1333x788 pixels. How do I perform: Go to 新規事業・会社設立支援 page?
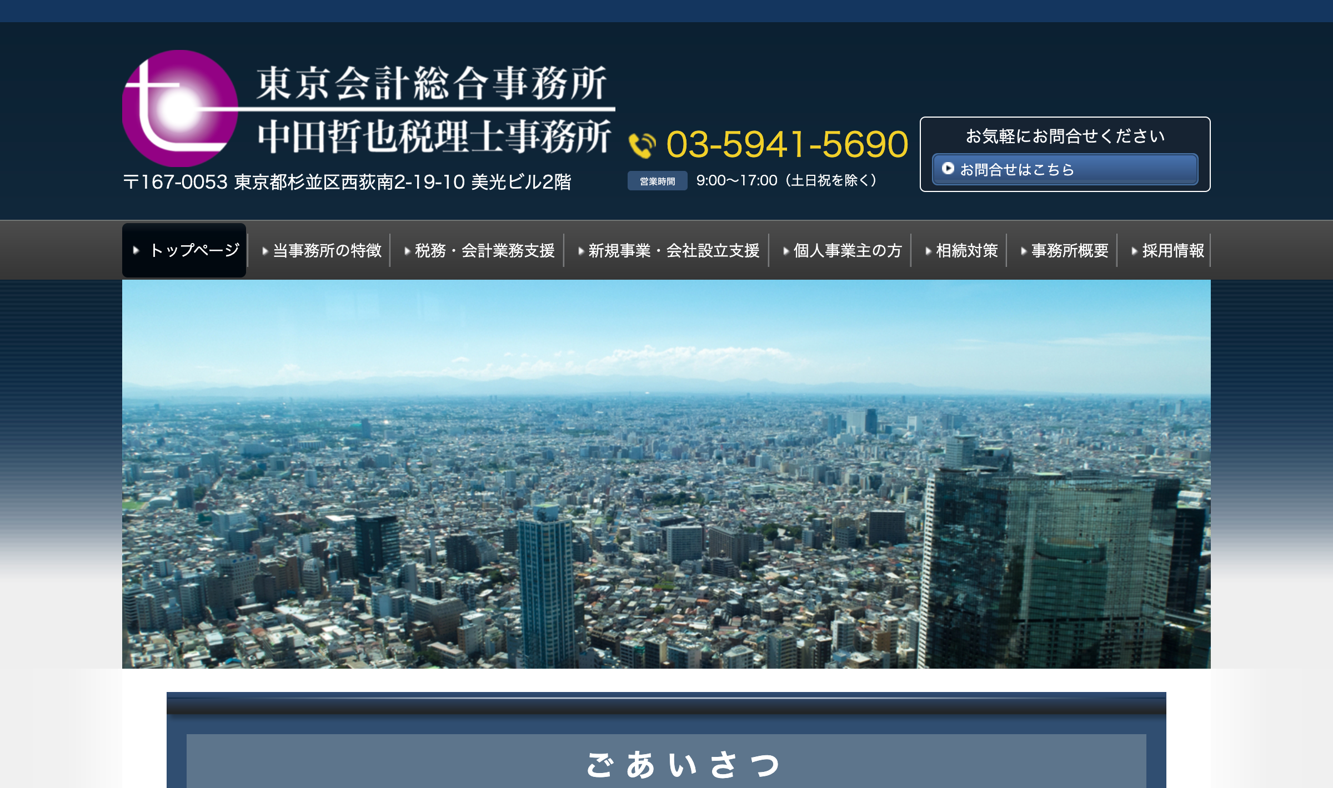[x=673, y=251]
